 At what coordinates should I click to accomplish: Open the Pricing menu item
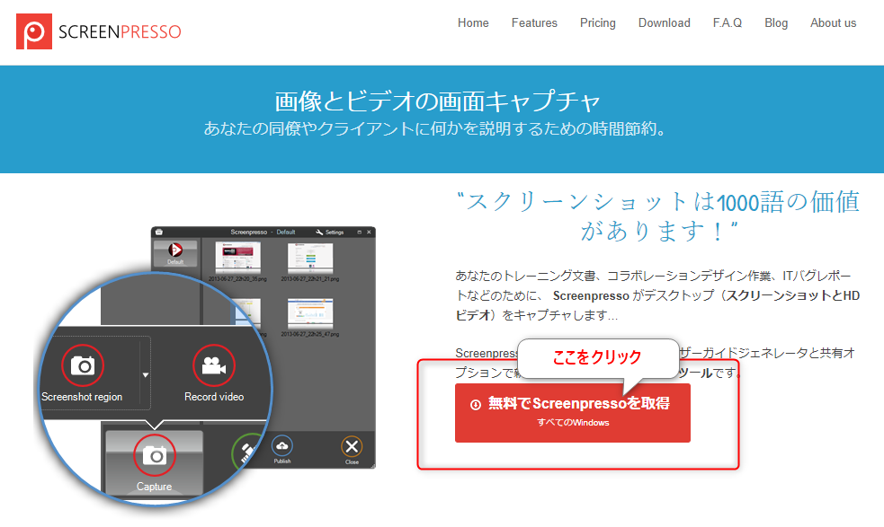coord(598,23)
